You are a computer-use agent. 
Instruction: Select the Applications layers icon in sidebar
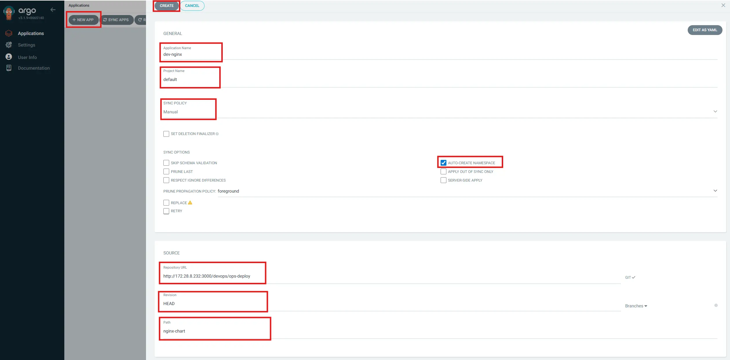pos(8,33)
